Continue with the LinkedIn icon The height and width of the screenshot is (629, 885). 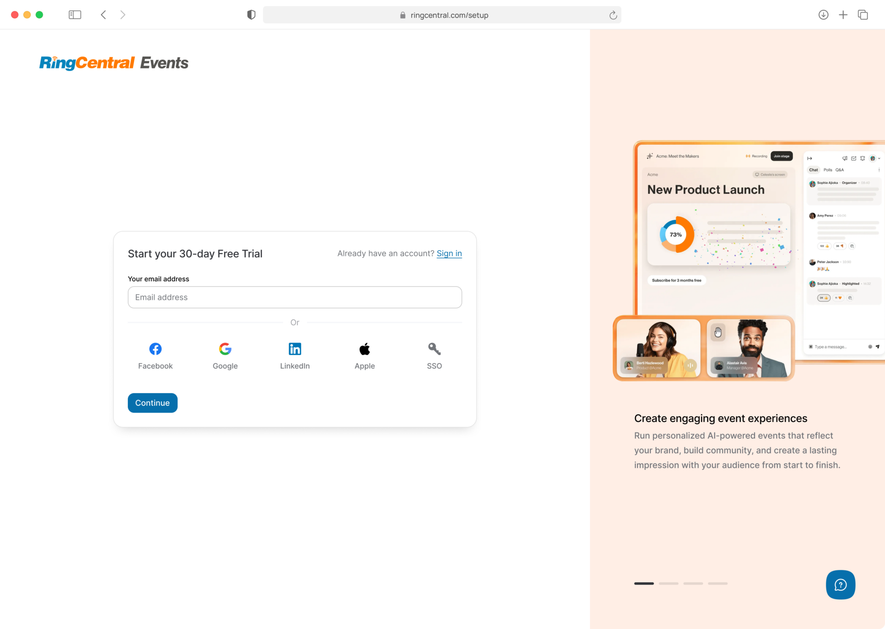coord(295,349)
